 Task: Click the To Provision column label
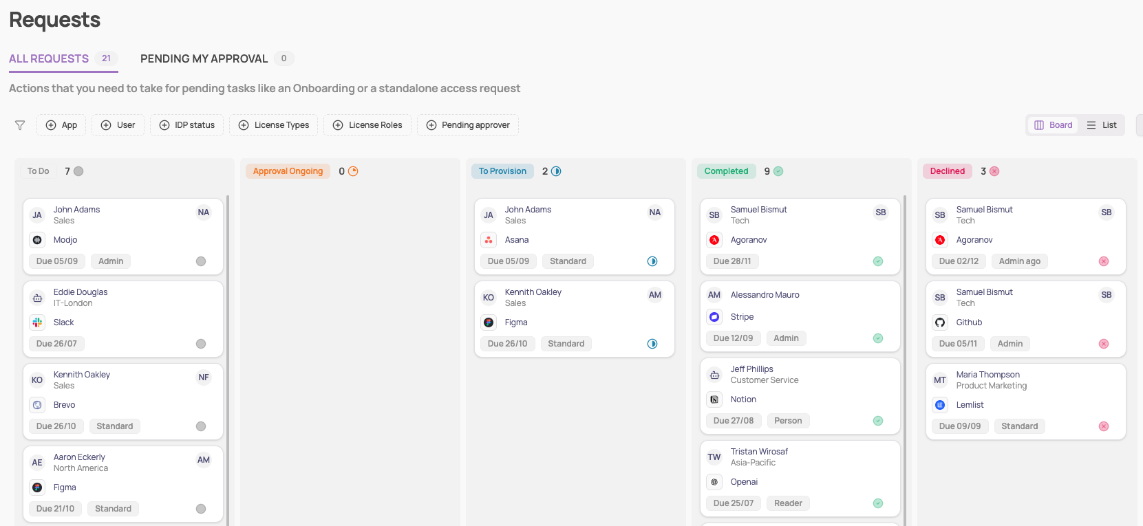(x=502, y=171)
